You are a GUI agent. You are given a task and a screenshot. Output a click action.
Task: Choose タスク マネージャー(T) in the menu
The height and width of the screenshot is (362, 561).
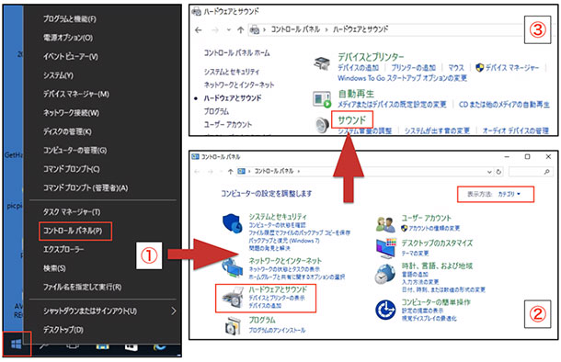pos(72,212)
